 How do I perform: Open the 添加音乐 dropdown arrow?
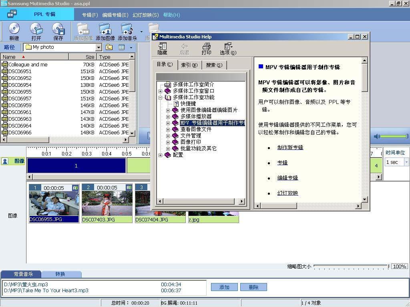(x=141, y=32)
